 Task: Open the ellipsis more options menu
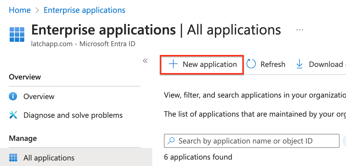click(x=299, y=30)
